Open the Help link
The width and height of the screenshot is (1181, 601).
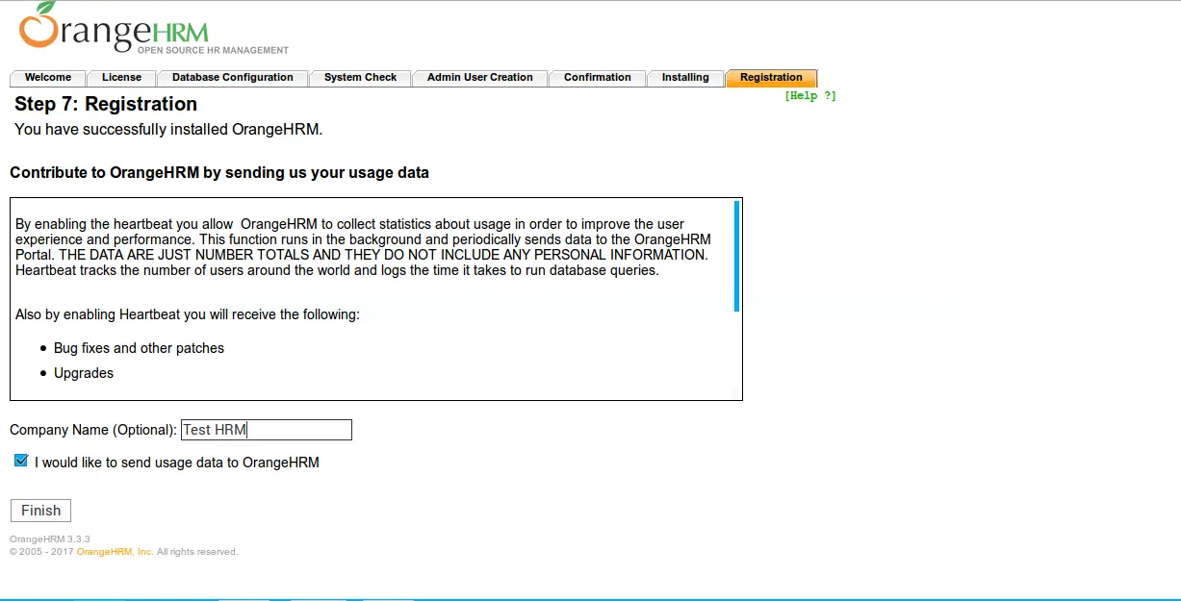[810, 96]
